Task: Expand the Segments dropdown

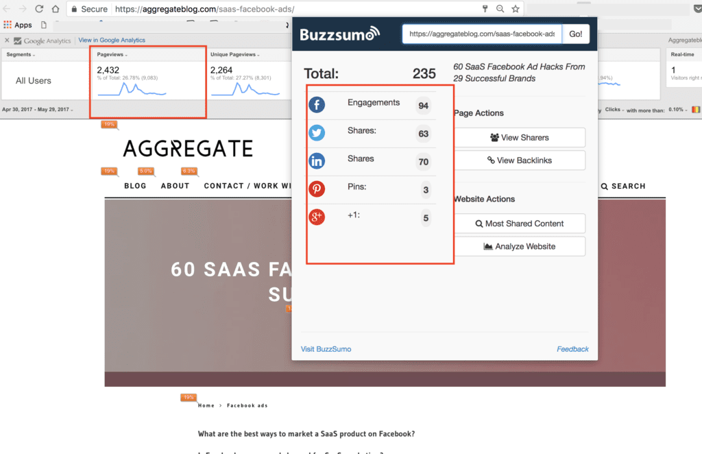Action: (x=21, y=55)
